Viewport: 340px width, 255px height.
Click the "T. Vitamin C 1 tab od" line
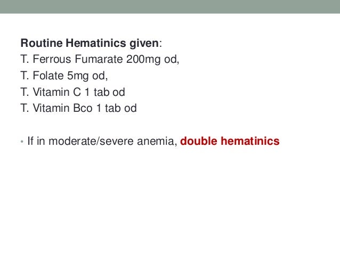click(72, 92)
